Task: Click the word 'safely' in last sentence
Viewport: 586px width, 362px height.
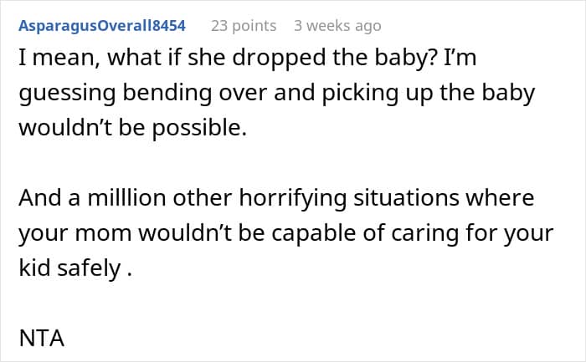Action: (x=89, y=268)
